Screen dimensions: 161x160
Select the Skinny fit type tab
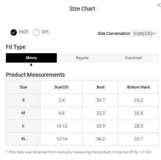[x=31, y=58]
